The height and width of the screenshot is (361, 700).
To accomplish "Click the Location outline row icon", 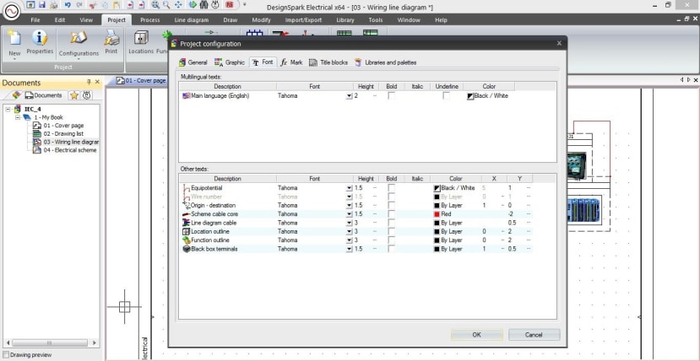I will coord(186,231).
